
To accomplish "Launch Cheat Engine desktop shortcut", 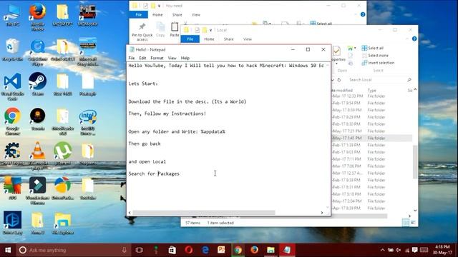I will pyautogui.click(x=12, y=153).
